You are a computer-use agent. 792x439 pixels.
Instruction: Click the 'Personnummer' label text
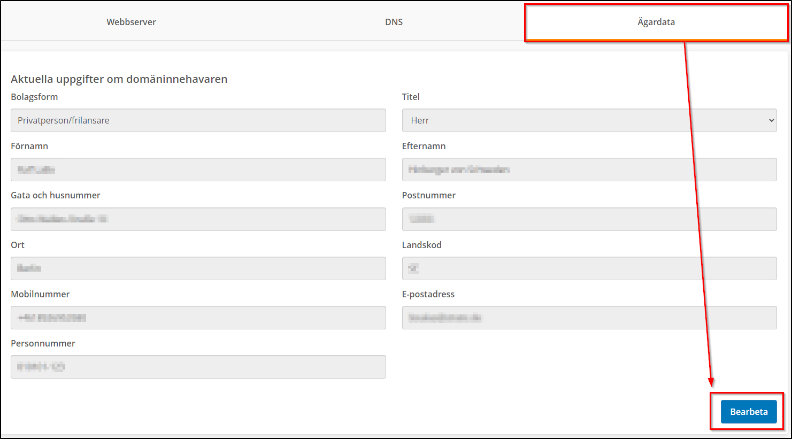(43, 343)
